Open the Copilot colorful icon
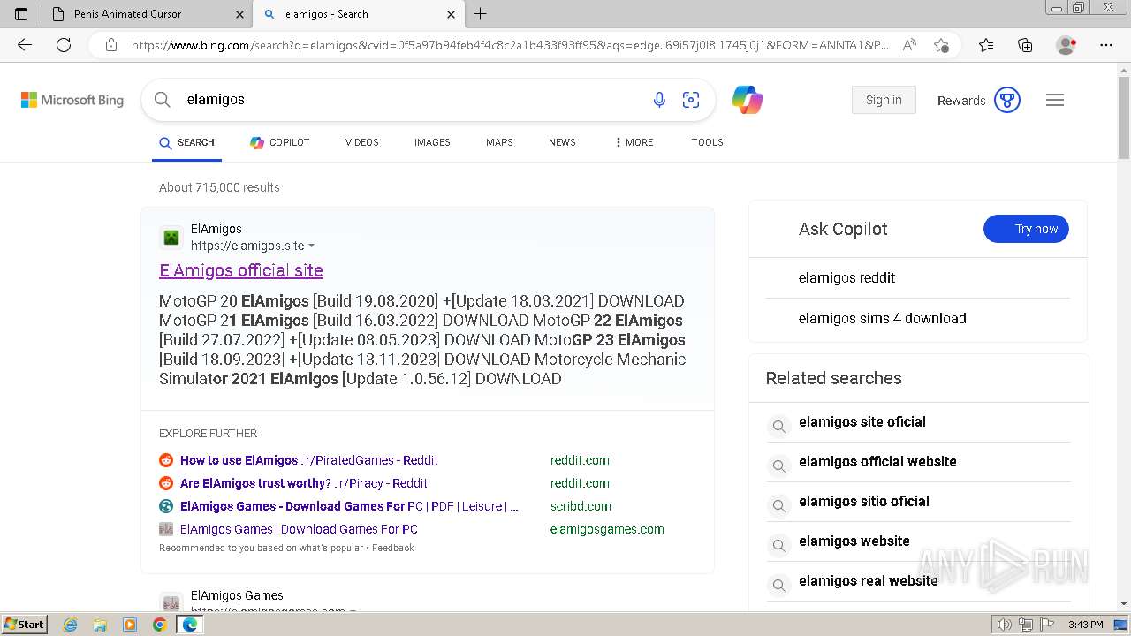The height and width of the screenshot is (636, 1131). click(x=748, y=100)
